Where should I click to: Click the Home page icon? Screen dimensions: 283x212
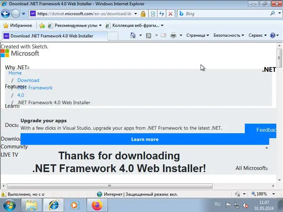click(x=133, y=35)
